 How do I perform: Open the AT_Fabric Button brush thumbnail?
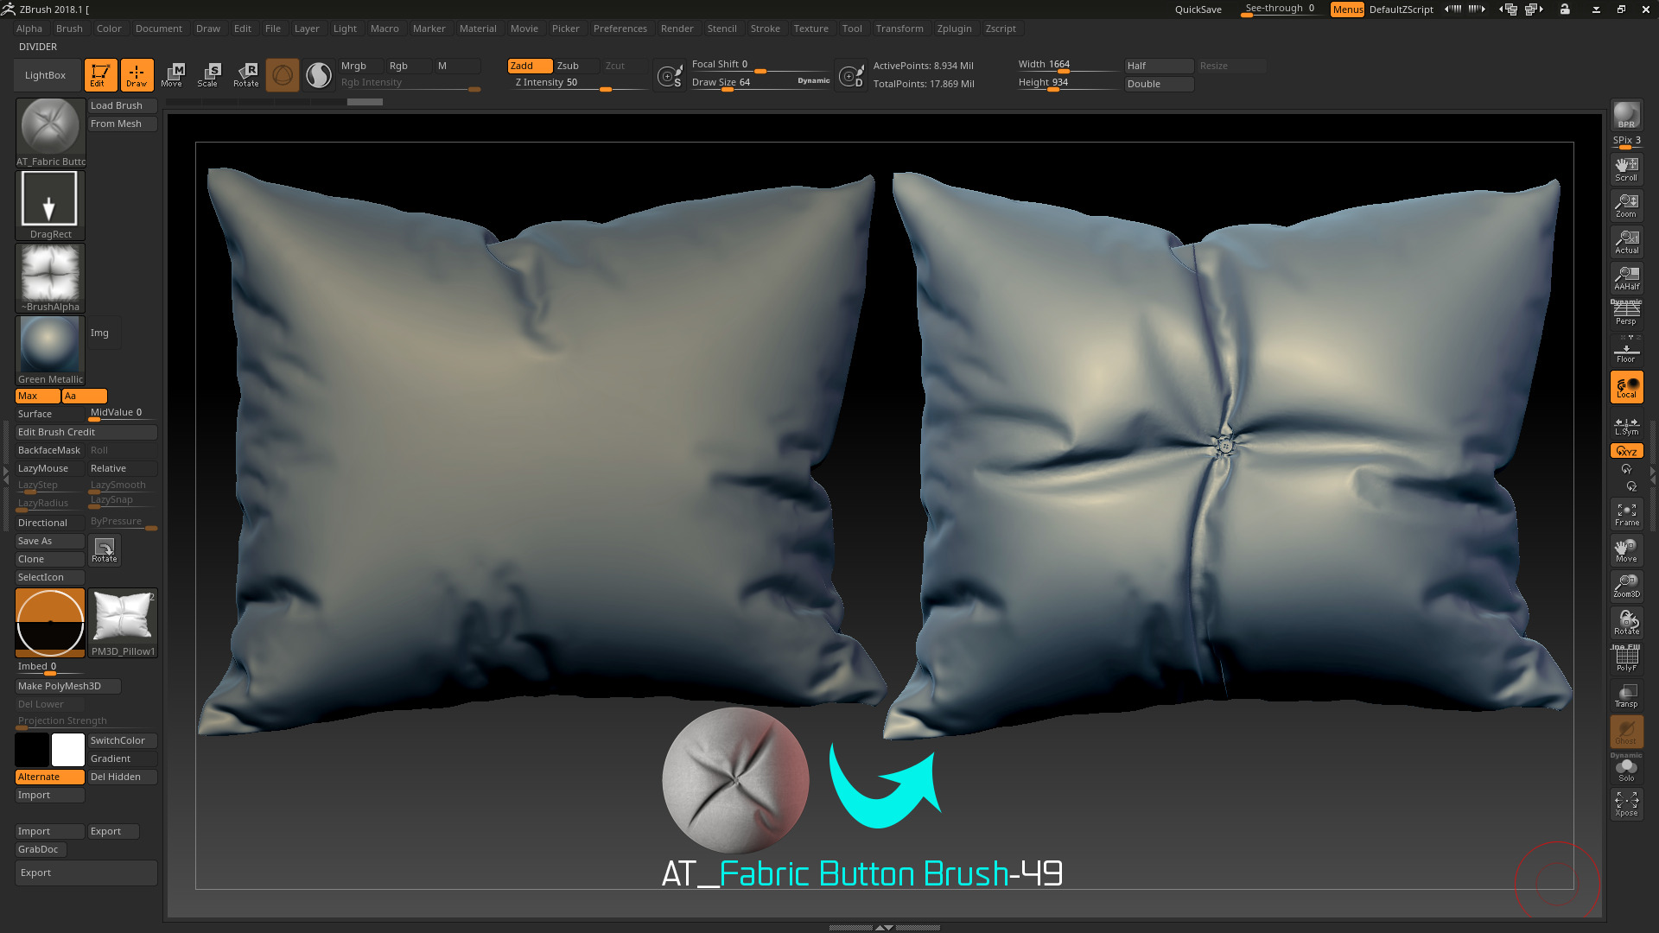coord(50,133)
